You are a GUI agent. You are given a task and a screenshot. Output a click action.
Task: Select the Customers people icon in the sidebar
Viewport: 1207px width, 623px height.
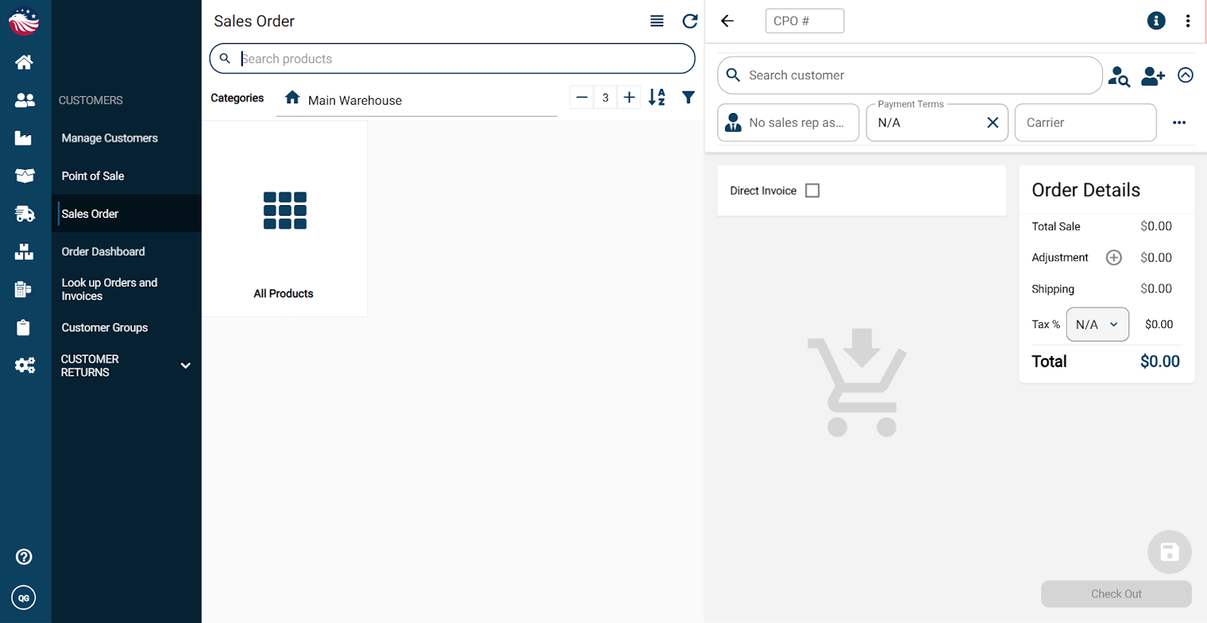click(x=24, y=100)
